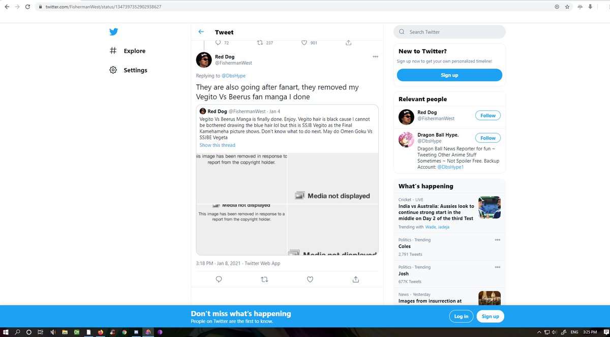
Task: Click the ENG language indicator
Action: (574, 332)
